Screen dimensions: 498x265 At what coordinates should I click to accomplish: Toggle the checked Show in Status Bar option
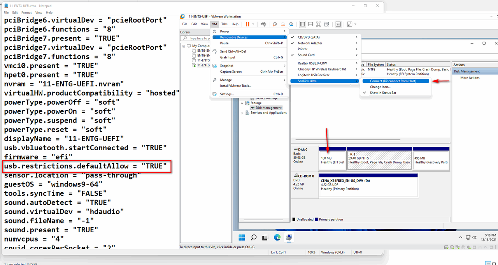coord(395,93)
